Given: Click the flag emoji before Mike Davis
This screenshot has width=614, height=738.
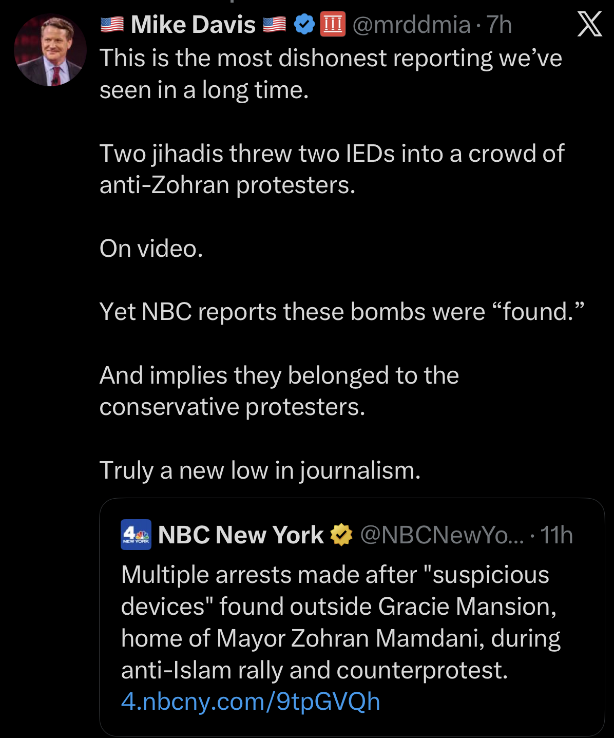Looking at the screenshot, I should (x=112, y=24).
